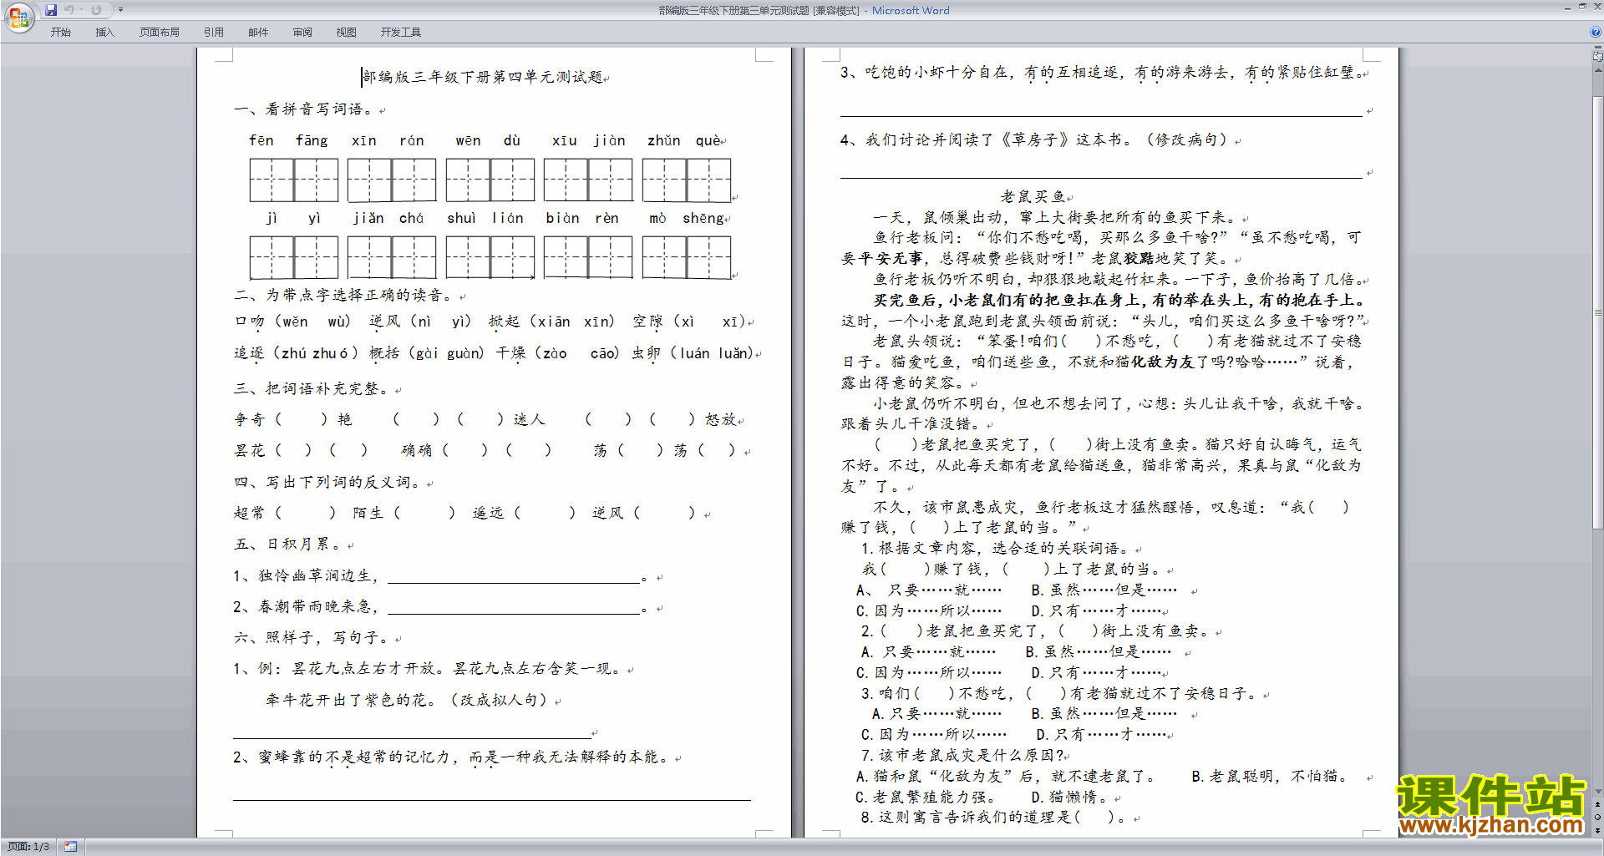Expand Customize Quick Access Toolbar dropdown
The height and width of the screenshot is (856, 1604).
coord(120,10)
